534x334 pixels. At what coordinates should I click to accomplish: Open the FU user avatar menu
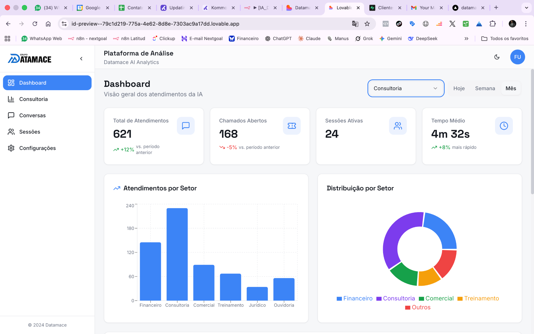point(517,57)
